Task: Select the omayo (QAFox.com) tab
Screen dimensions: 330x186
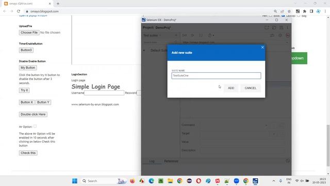Action: [x=27, y=4]
